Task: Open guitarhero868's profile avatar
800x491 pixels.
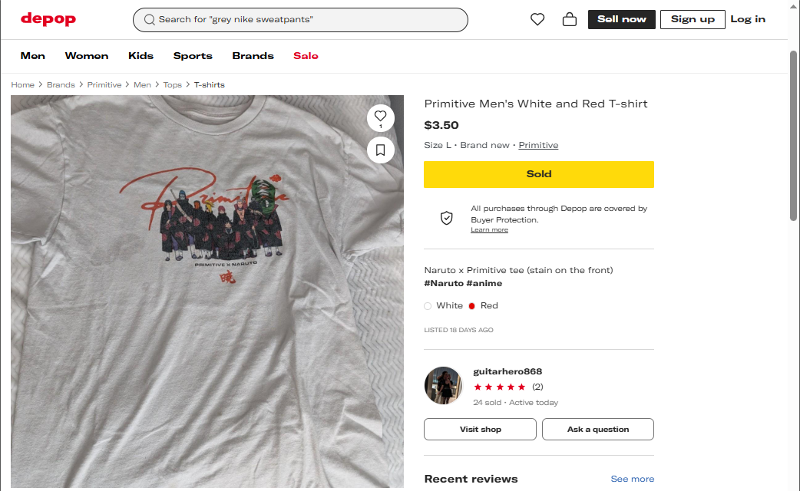Action: click(443, 385)
